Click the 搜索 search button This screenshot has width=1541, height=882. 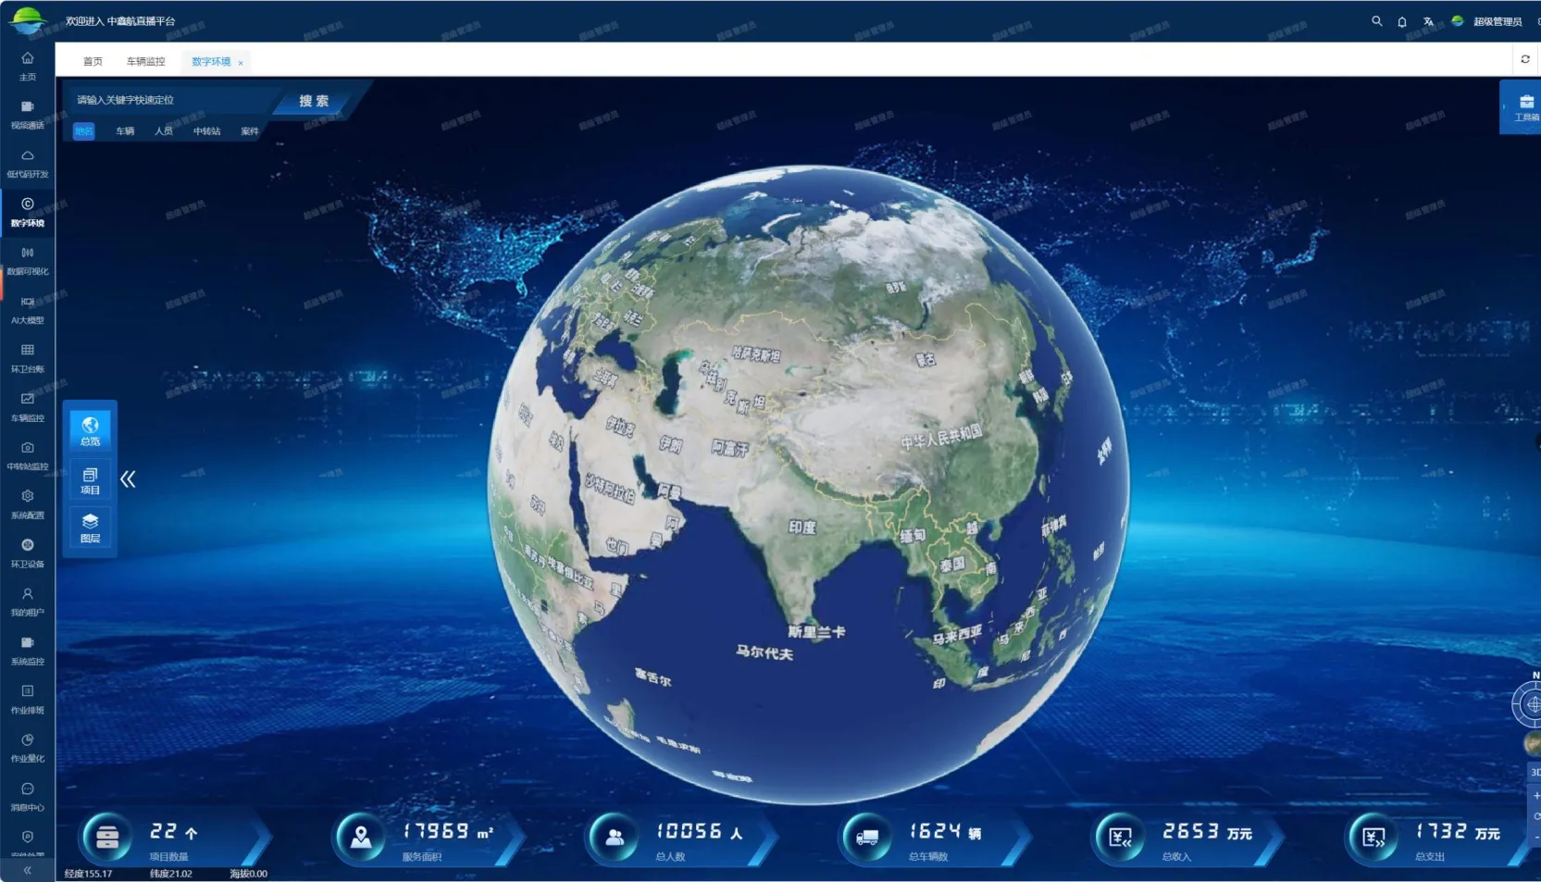tap(314, 101)
